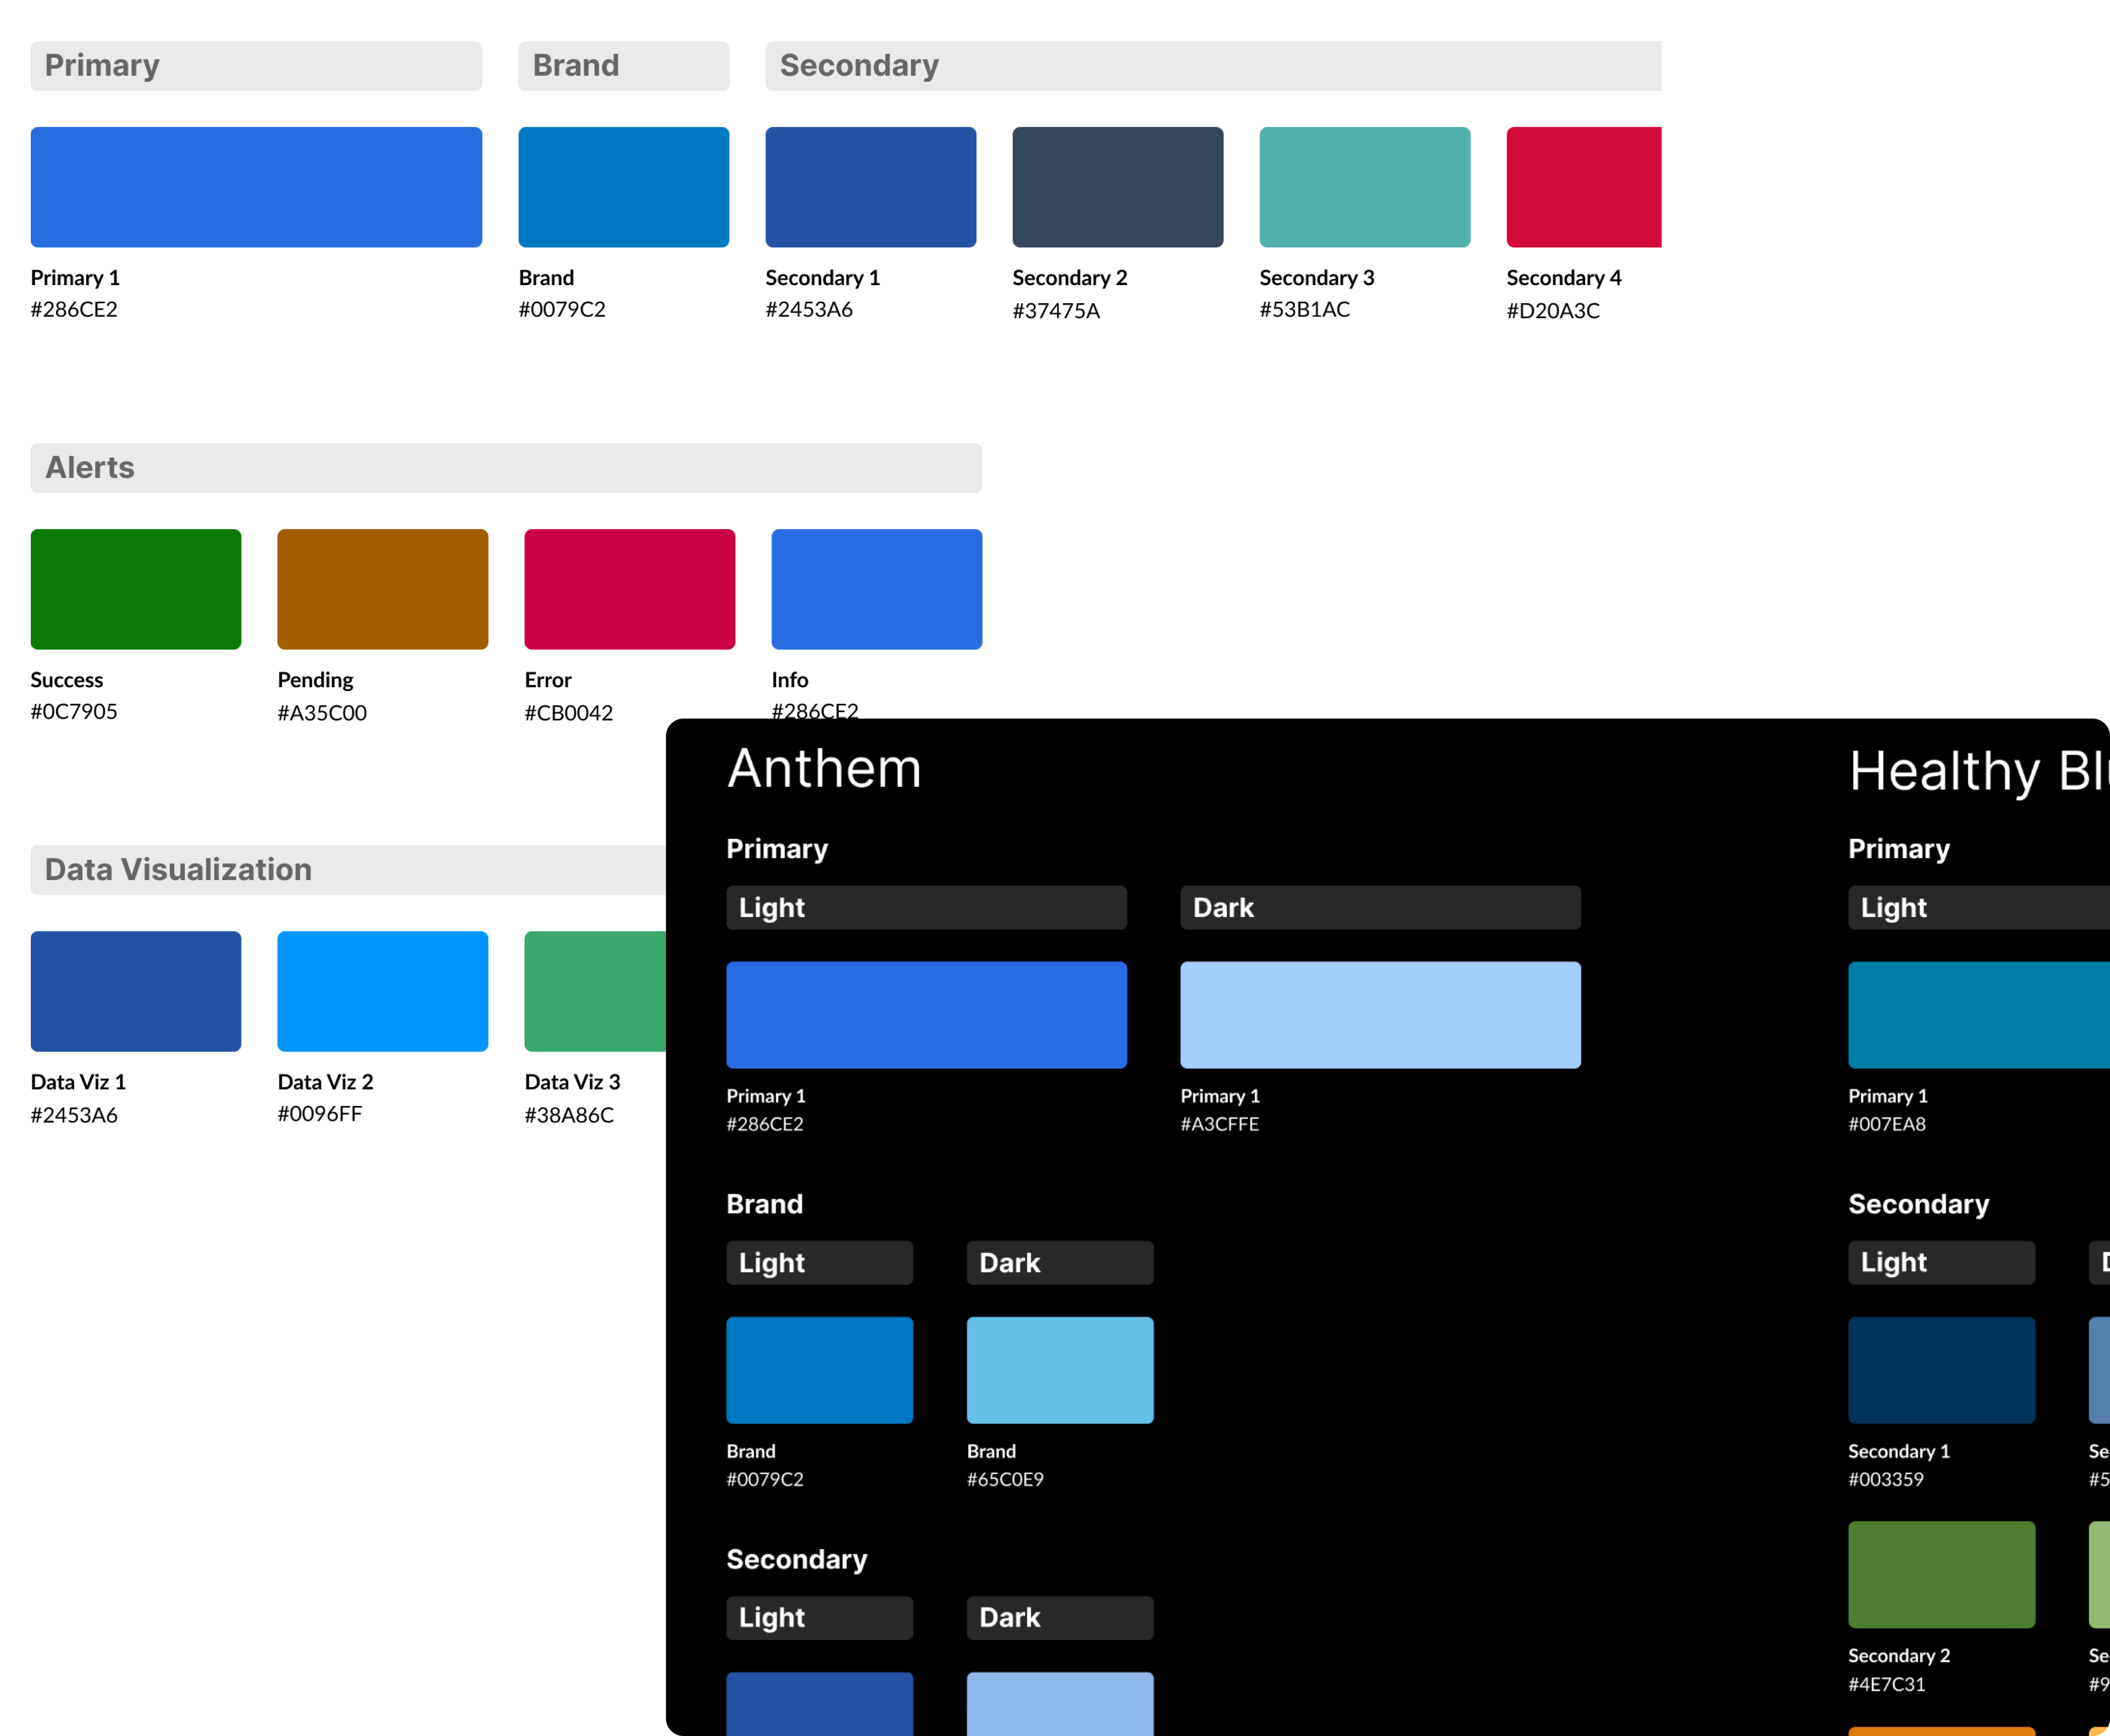Pick the Secondary 2 dark slate swatch

[1117, 187]
